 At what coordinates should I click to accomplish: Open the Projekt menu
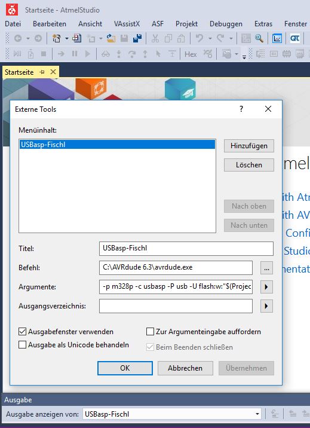tap(186, 24)
